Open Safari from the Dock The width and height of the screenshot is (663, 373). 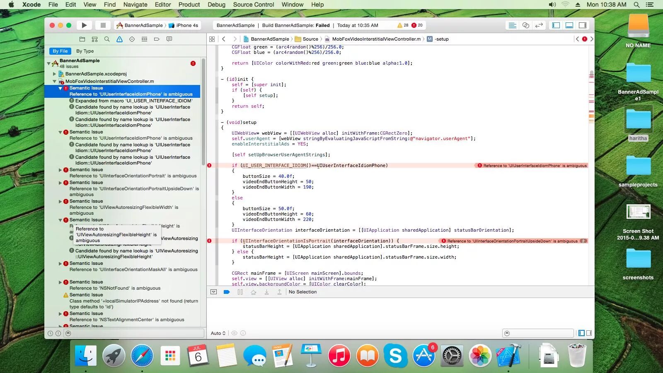point(142,356)
